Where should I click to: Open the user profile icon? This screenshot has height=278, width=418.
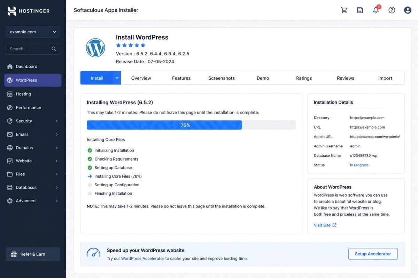click(x=408, y=10)
